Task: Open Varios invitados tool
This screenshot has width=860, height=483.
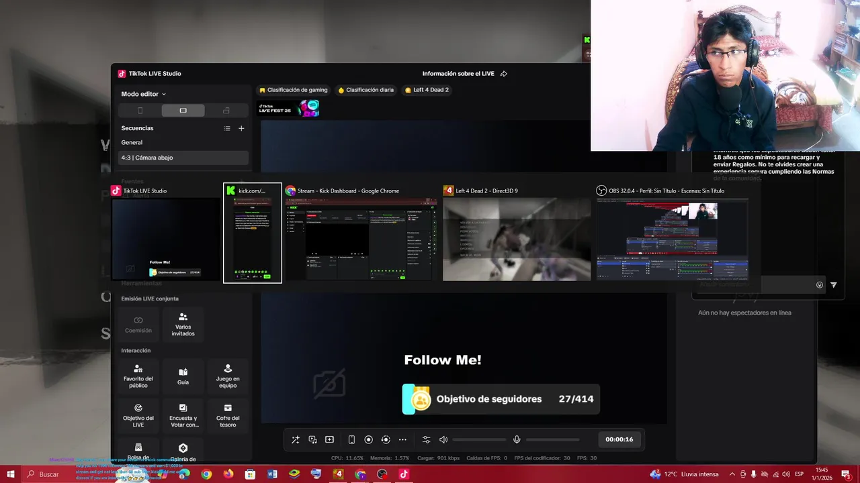Action: (x=183, y=325)
